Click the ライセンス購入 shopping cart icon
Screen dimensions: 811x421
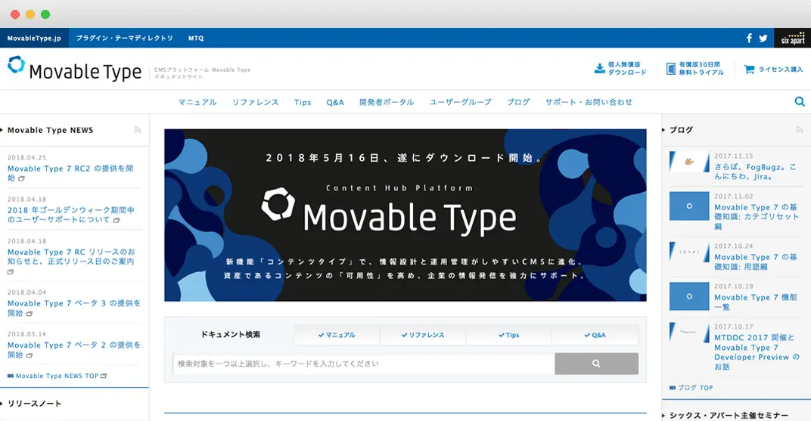pos(749,70)
